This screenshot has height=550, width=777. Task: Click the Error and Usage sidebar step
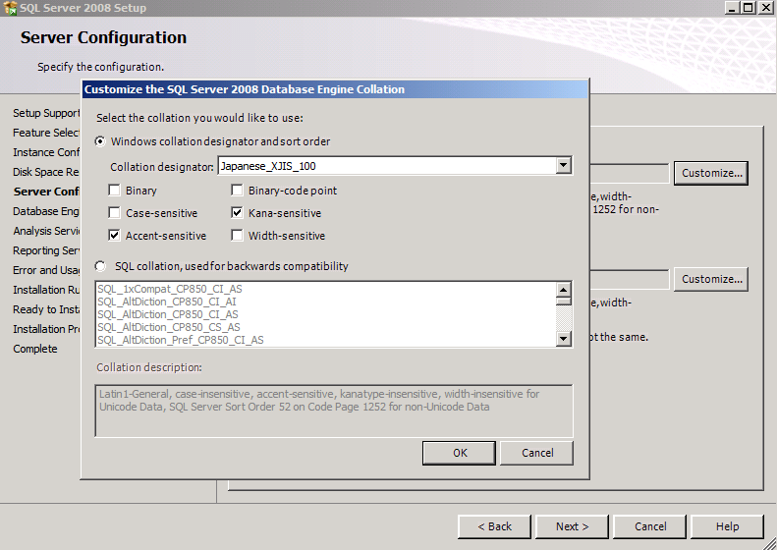[46, 270]
